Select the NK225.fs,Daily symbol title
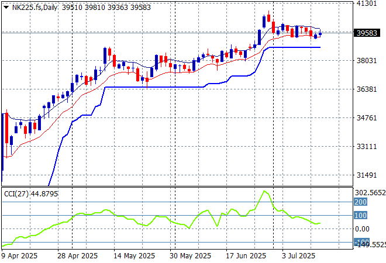Screen dimensions: 386x263 tap(35, 8)
